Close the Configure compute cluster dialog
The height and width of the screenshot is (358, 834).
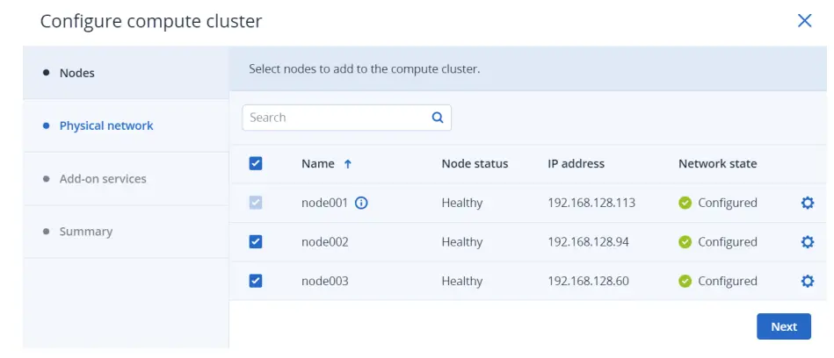(x=804, y=21)
